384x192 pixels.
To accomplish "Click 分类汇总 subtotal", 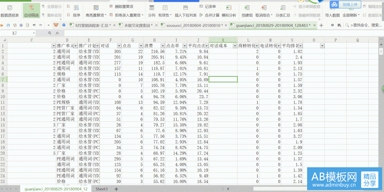I will pyautogui.click(x=283, y=11).
